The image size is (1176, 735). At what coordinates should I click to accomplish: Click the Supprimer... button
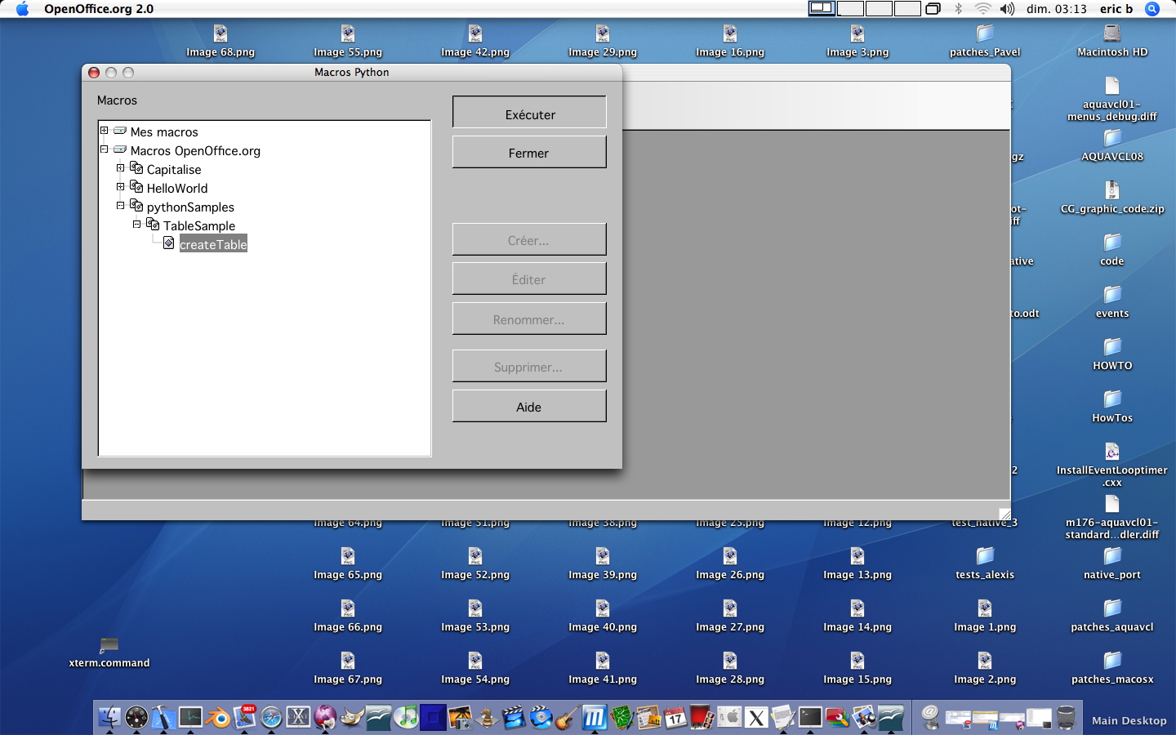tap(529, 367)
